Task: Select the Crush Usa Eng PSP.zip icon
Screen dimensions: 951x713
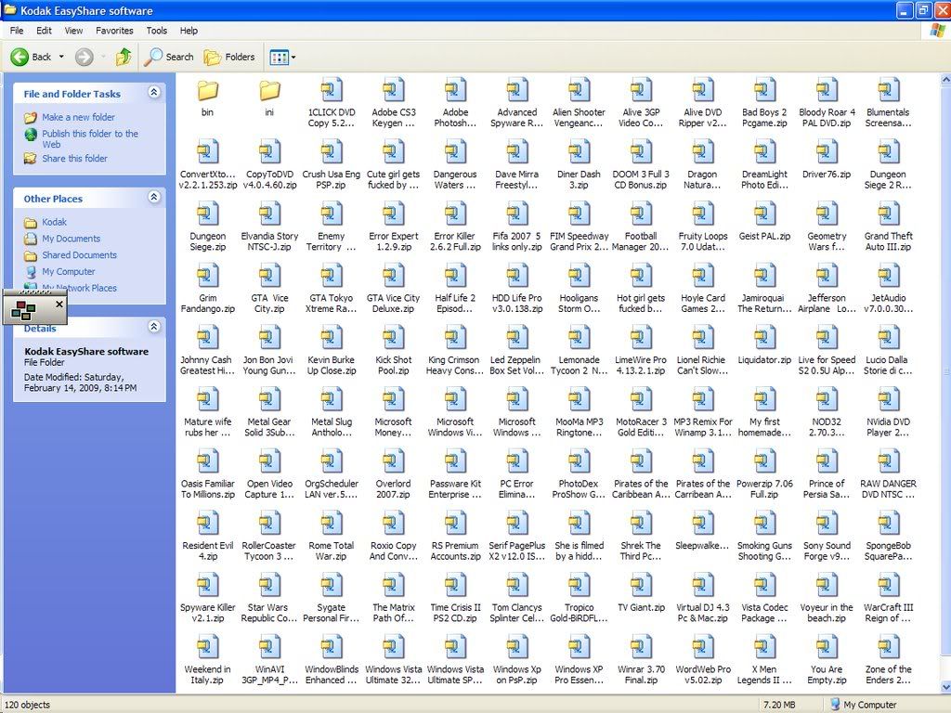Action: tap(332, 152)
